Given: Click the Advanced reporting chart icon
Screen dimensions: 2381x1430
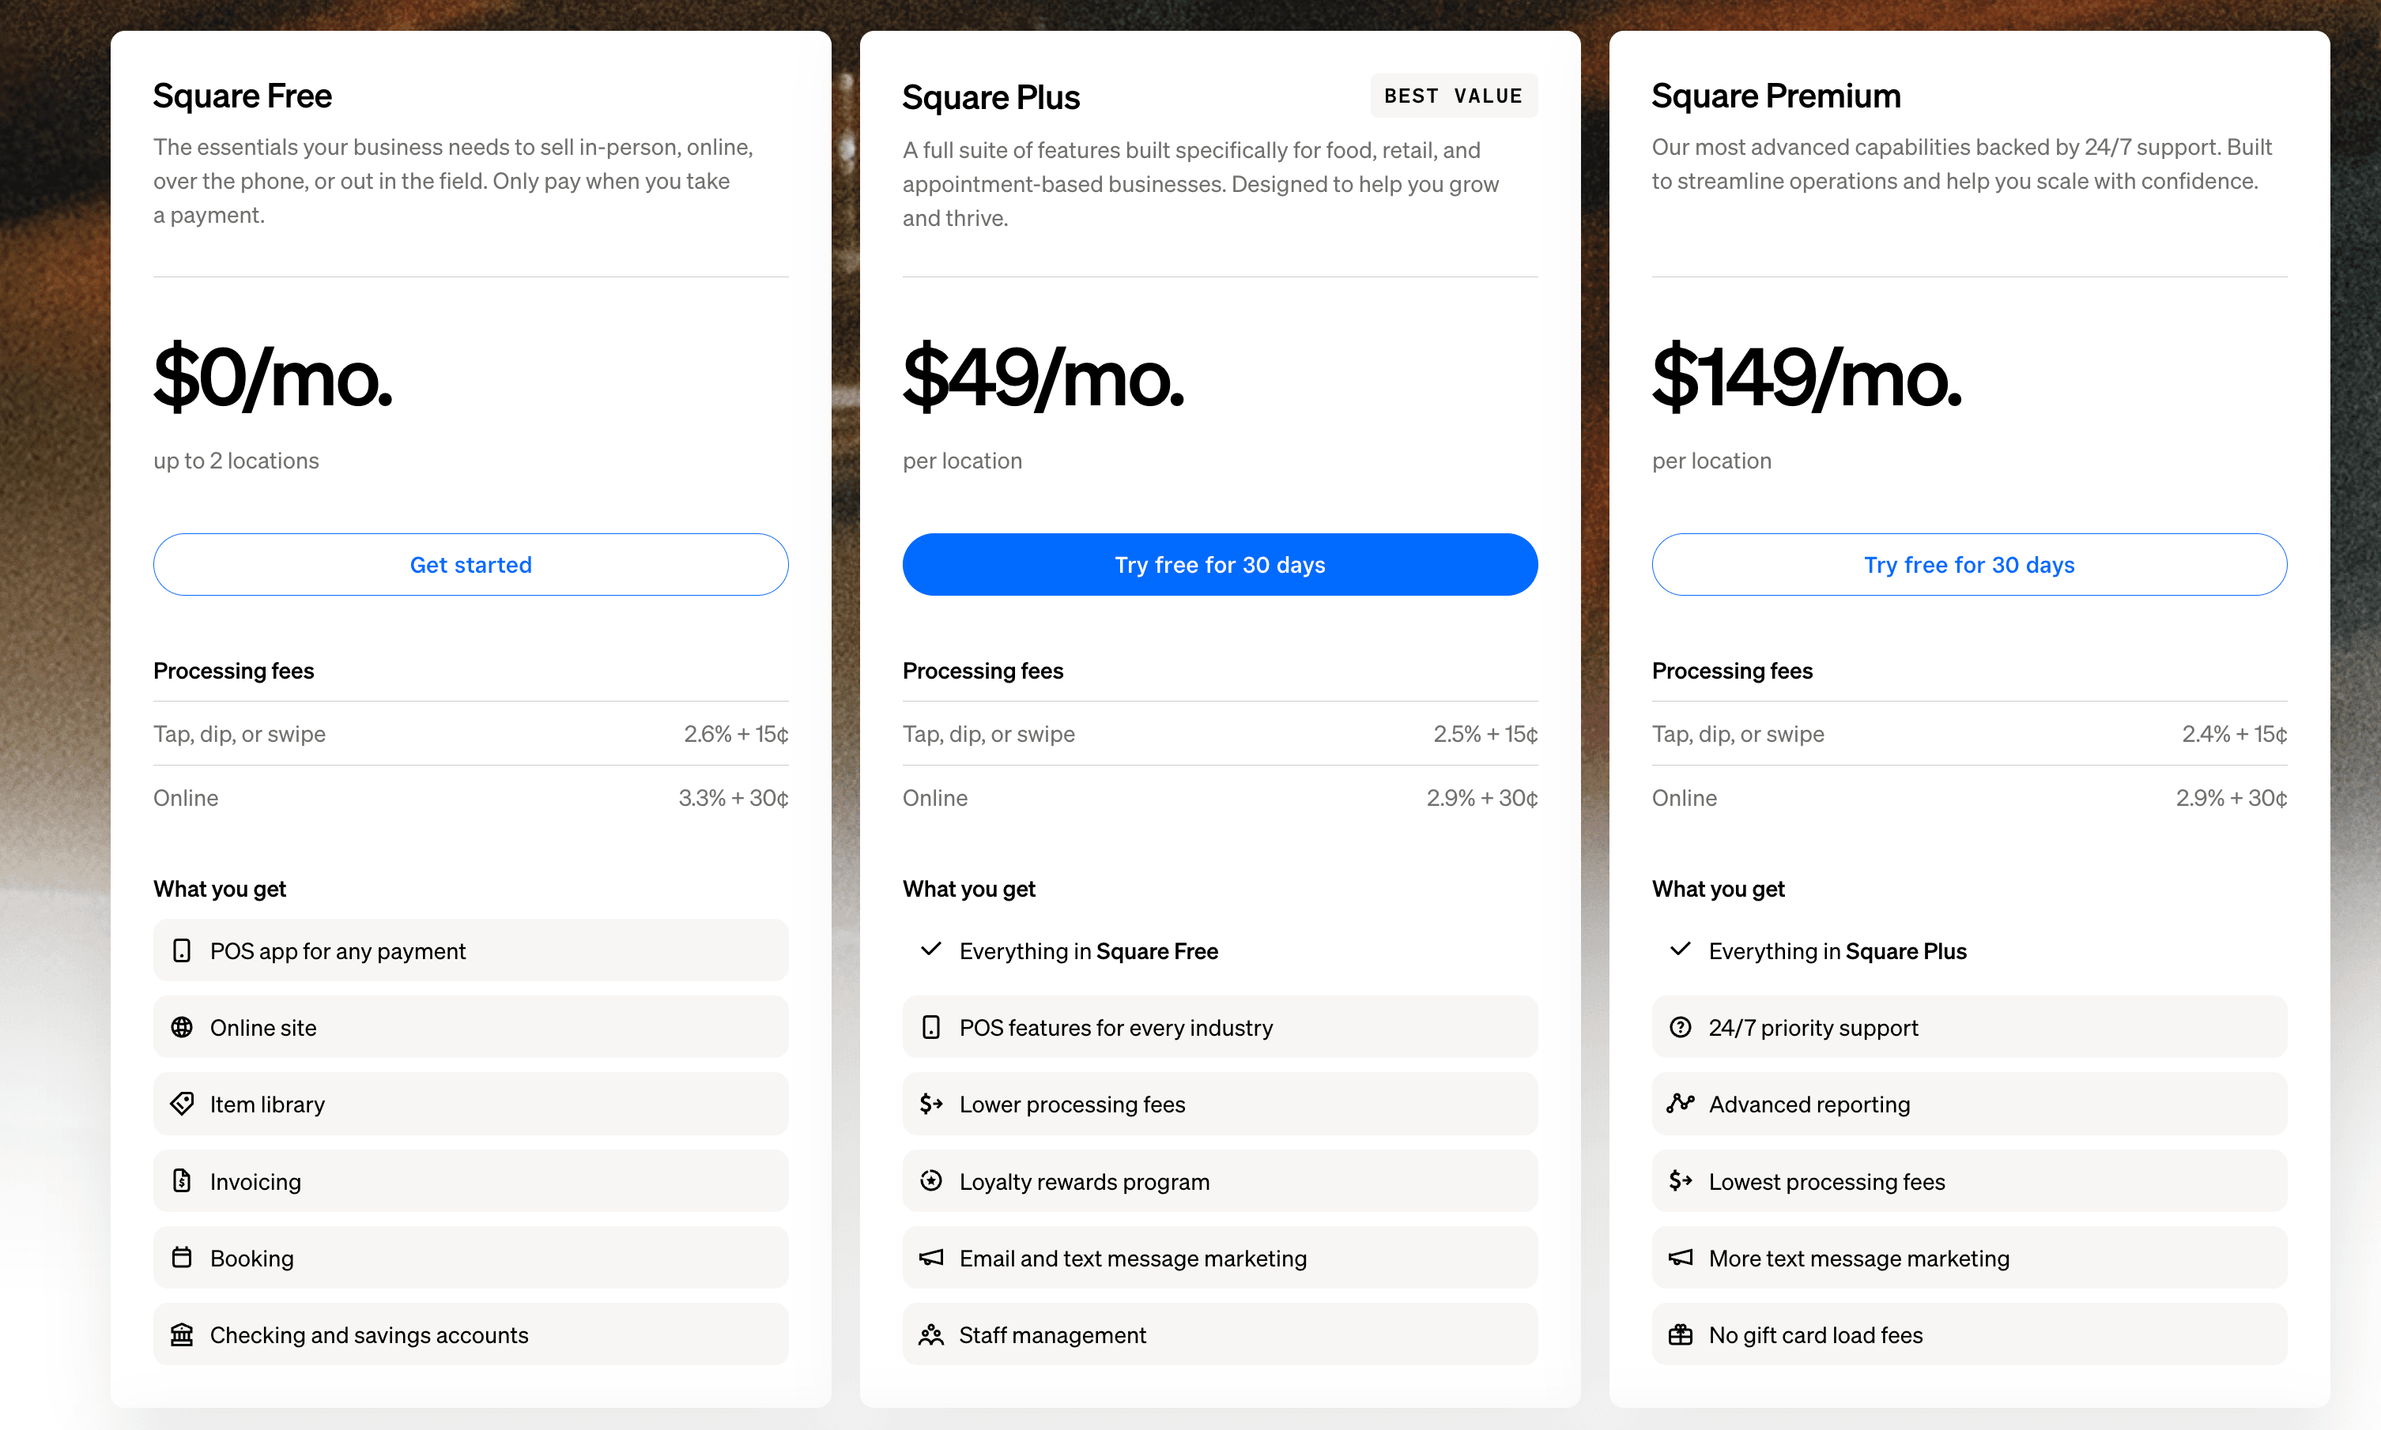Looking at the screenshot, I should 1680,1104.
